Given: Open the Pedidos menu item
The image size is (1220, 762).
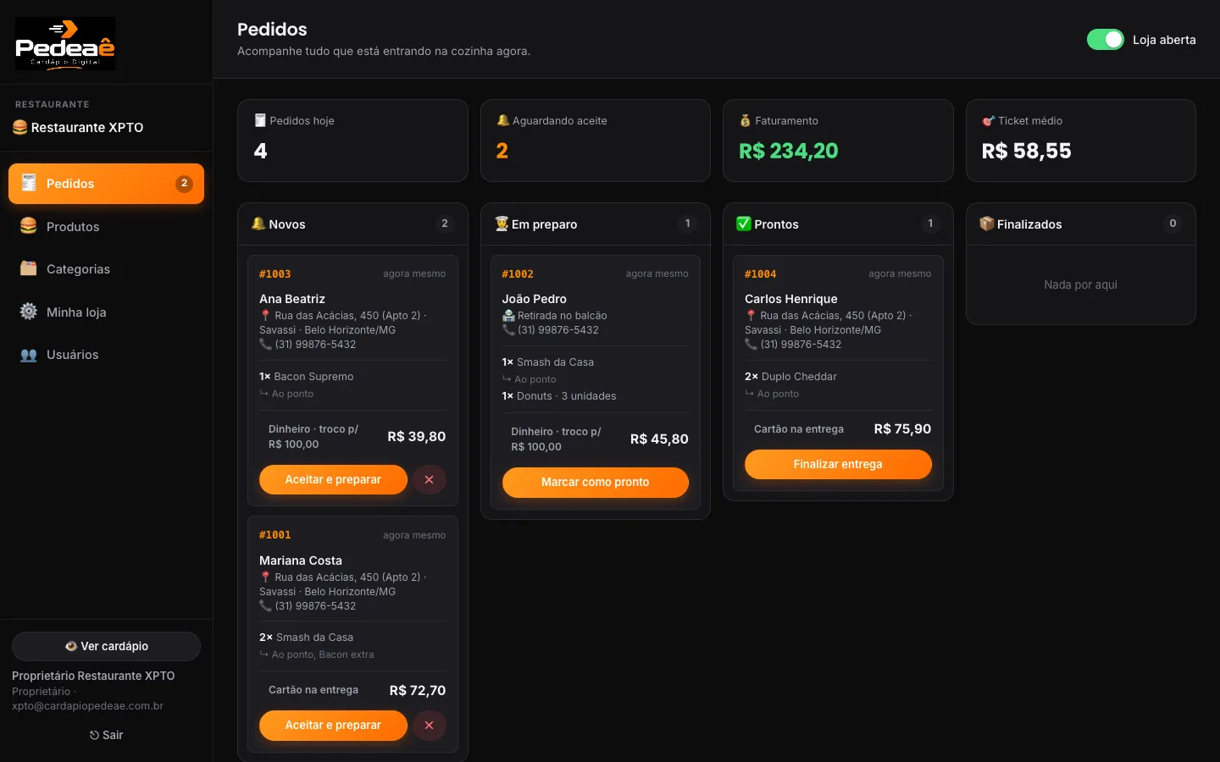Looking at the screenshot, I should coord(106,184).
